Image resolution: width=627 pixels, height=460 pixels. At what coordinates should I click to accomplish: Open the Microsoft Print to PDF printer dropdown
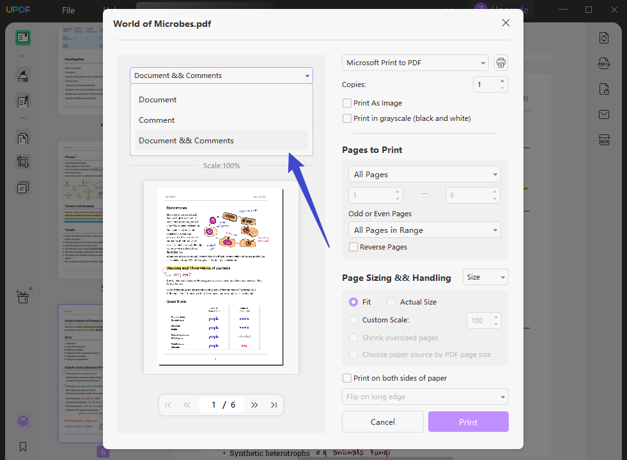click(x=415, y=63)
